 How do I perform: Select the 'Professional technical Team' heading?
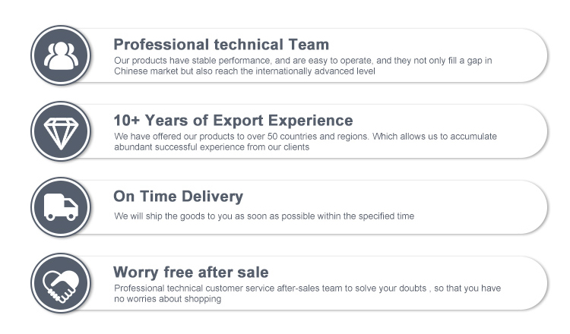tap(221, 44)
